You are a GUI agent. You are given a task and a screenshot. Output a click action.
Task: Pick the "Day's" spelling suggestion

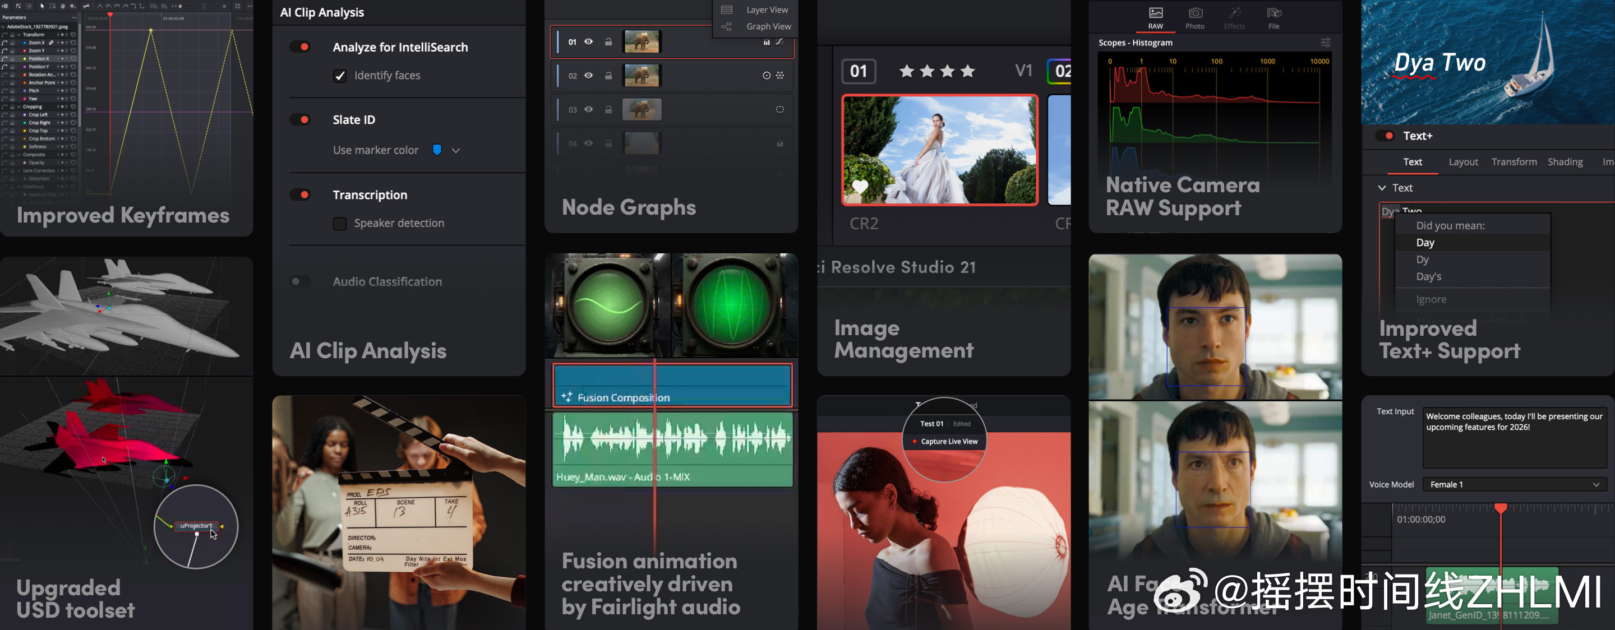(1473, 276)
